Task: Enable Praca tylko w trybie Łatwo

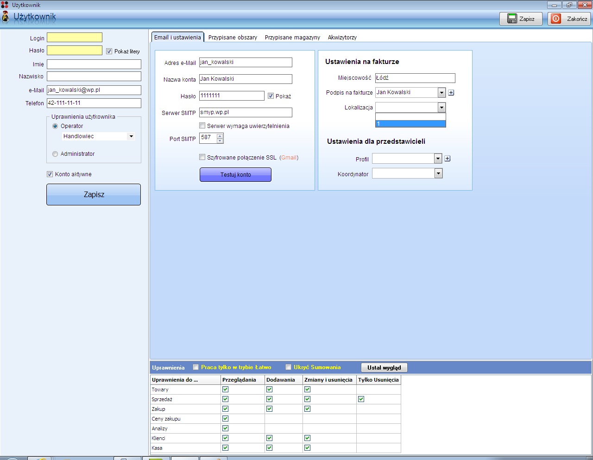Action: tap(196, 367)
